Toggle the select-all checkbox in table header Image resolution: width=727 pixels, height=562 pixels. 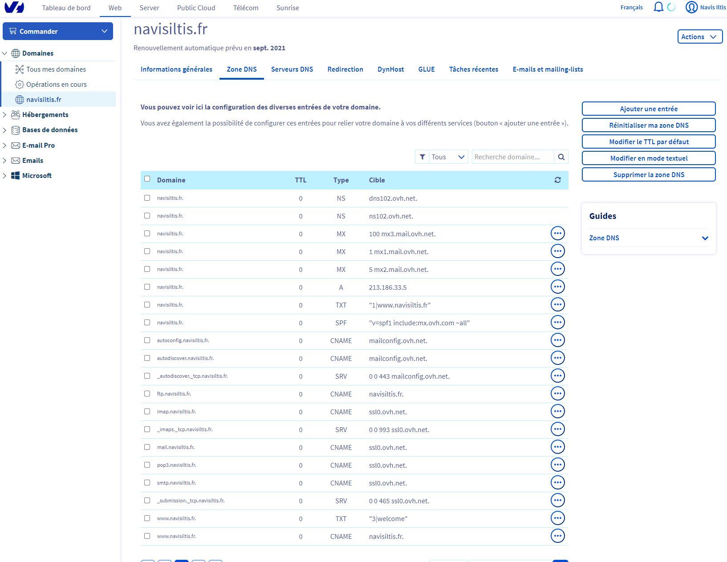coord(147,179)
